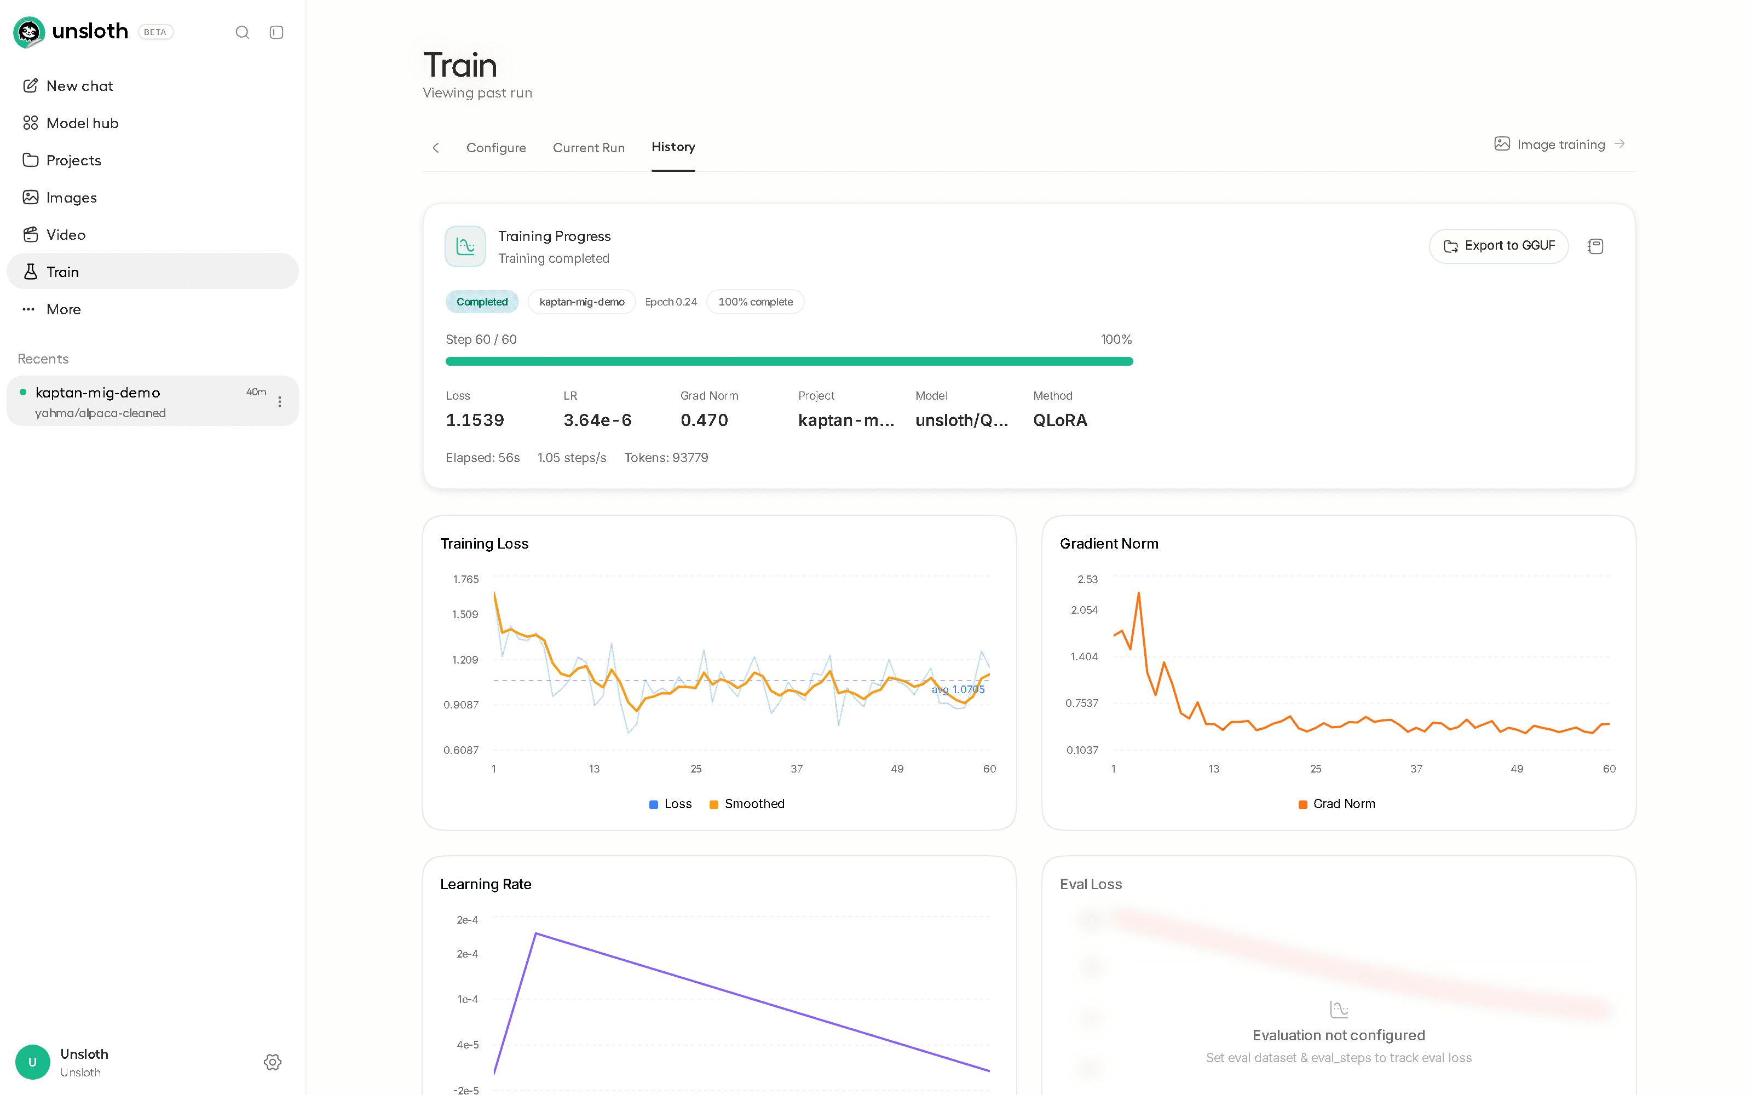Click the Training Progress chart icon

pos(465,247)
